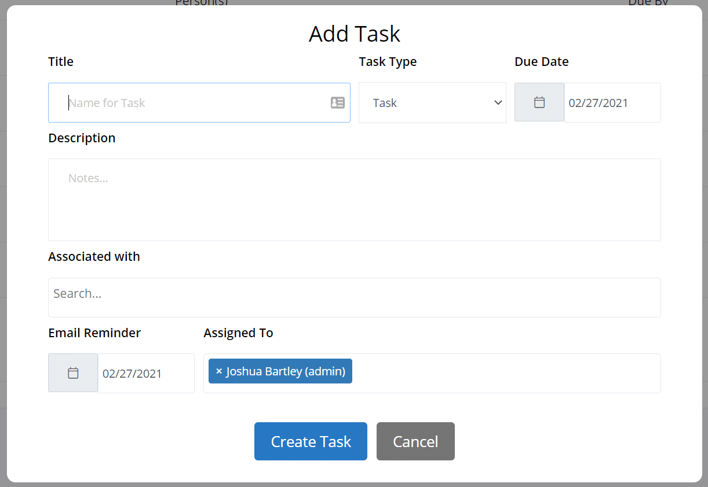
Task: Remove Joshua Bartley (admin) from Assigned To
Action: pos(218,371)
